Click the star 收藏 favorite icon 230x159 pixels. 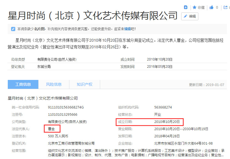(x=194, y=7)
